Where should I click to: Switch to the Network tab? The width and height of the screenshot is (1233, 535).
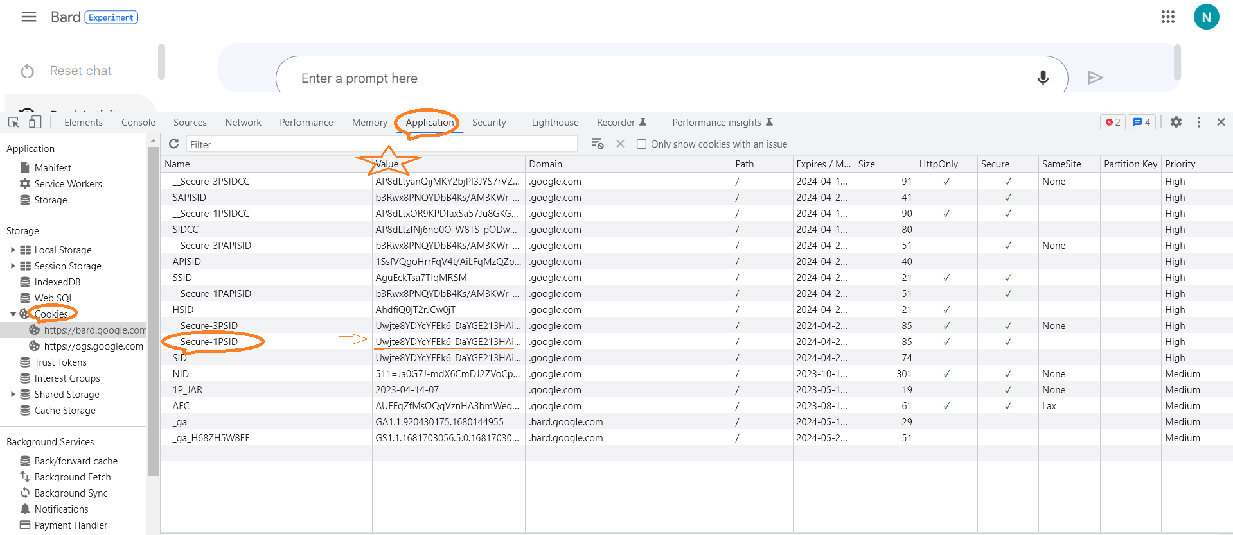coord(243,122)
